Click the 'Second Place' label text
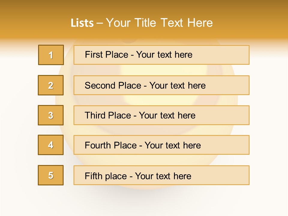 [x=112, y=85]
